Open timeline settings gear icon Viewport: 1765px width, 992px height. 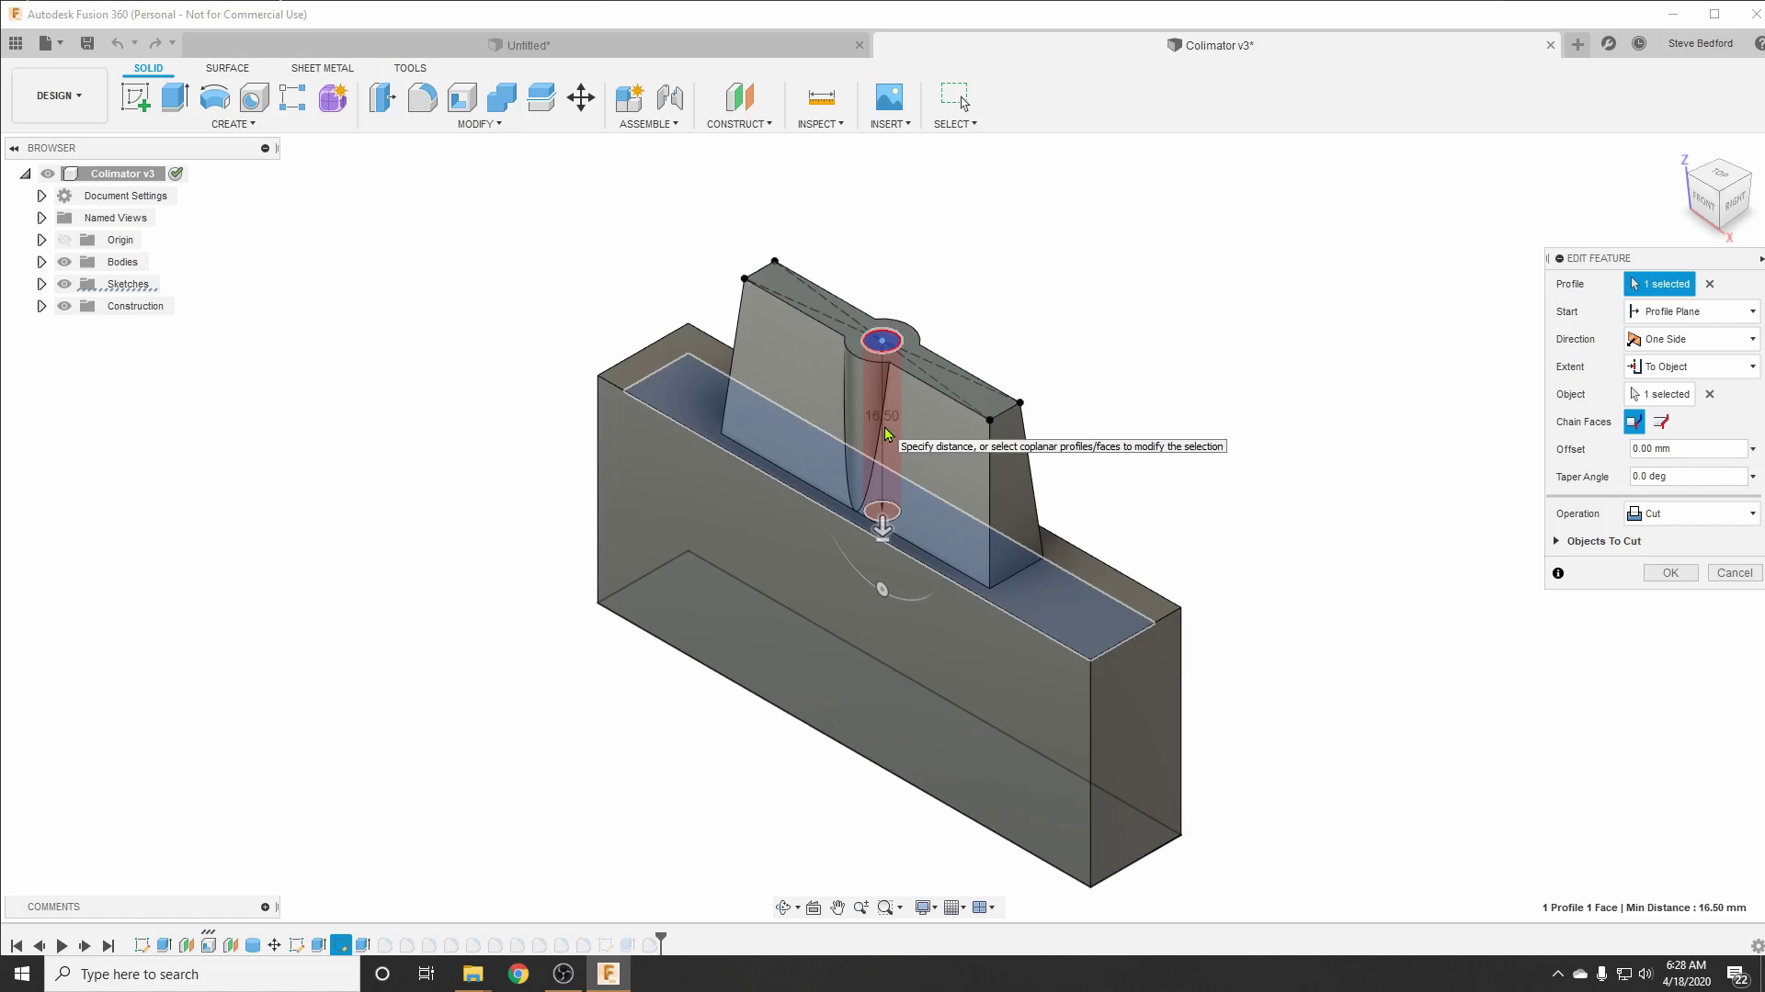pos(1757,946)
